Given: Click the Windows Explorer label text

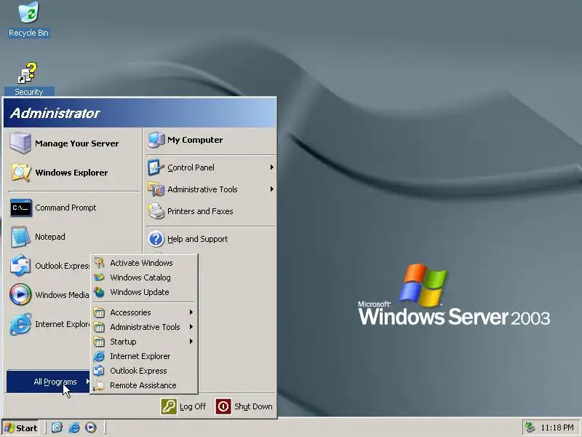Looking at the screenshot, I should 71,173.
